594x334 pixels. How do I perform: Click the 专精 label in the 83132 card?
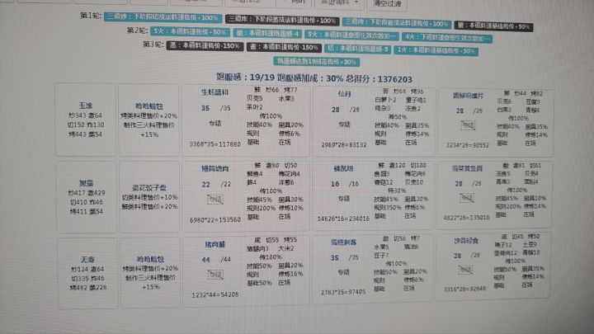pos(344,125)
